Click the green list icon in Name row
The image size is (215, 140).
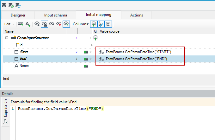click(86, 66)
